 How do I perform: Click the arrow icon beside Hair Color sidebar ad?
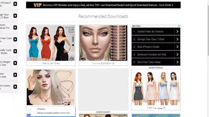pos(15,39)
